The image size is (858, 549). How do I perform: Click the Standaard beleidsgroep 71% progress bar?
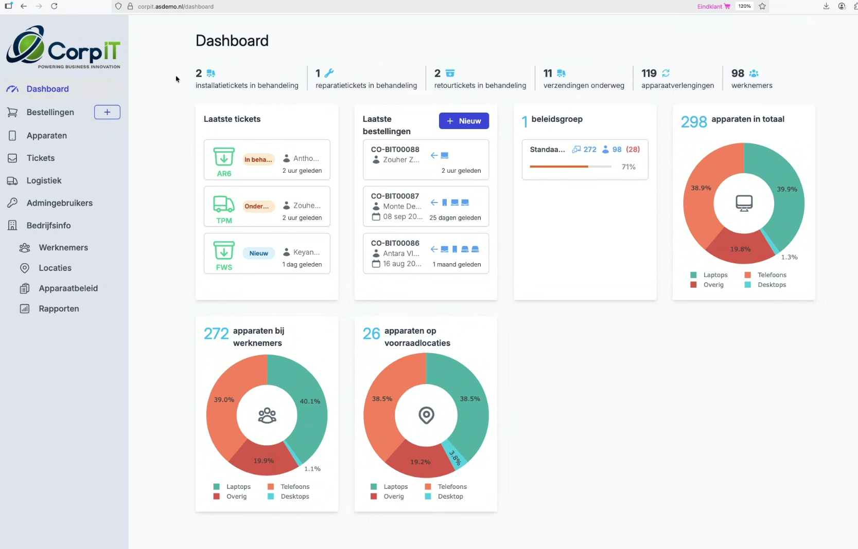570,167
